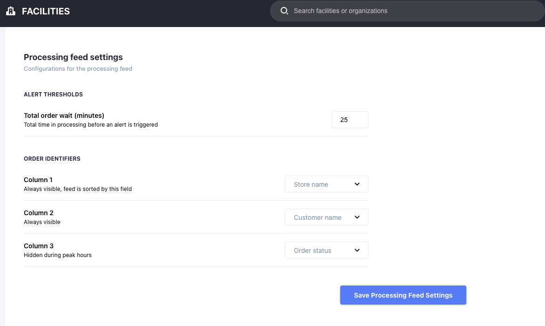Click the magnifying glass search icon

(284, 11)
